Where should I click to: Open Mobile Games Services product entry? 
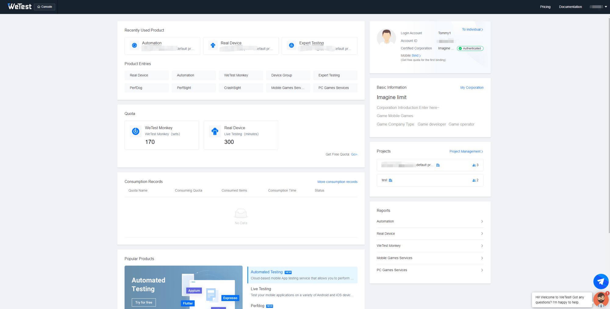pos(288,88)
